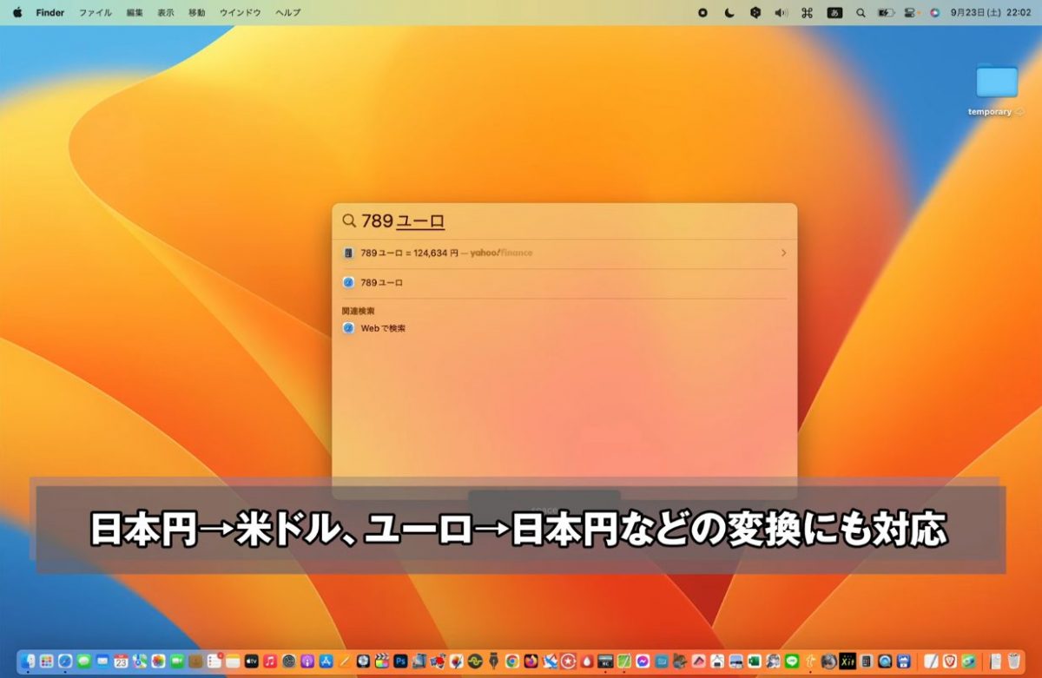Open the Trash in the Dock
Image resolution: width=1042 pixels, height=678 pixels.
tap(1013, 662)
